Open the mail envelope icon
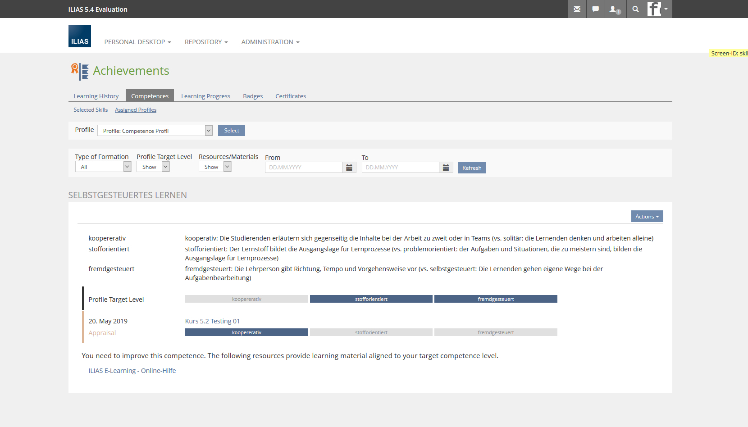This screenshot has height=427, width=748. coord(577,9)
